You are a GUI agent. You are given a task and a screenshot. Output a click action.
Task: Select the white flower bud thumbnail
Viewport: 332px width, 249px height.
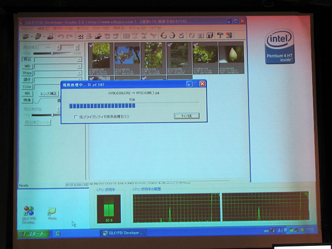[231, 56]
